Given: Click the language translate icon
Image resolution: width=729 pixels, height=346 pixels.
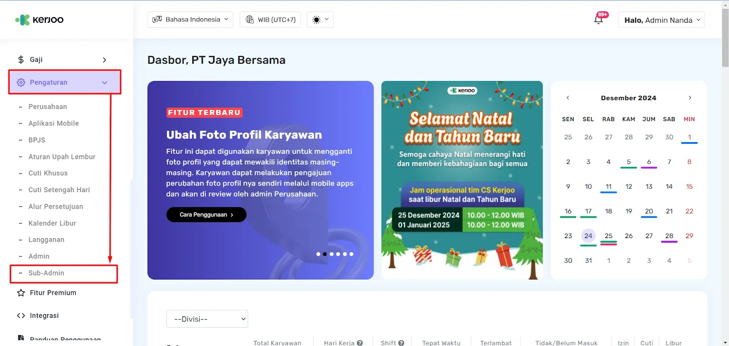Looking at the screenshot, I should pos(157,20).
